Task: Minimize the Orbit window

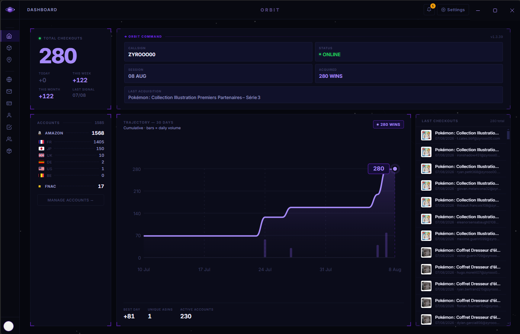Action: [x=478, y=10]
